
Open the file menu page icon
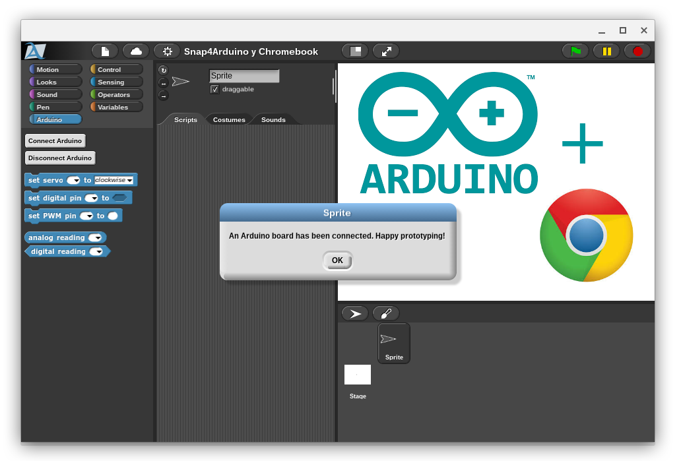(105, 51)
